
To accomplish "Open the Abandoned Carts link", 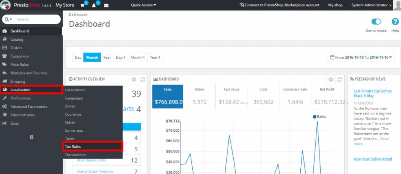I will pos(91,160).
